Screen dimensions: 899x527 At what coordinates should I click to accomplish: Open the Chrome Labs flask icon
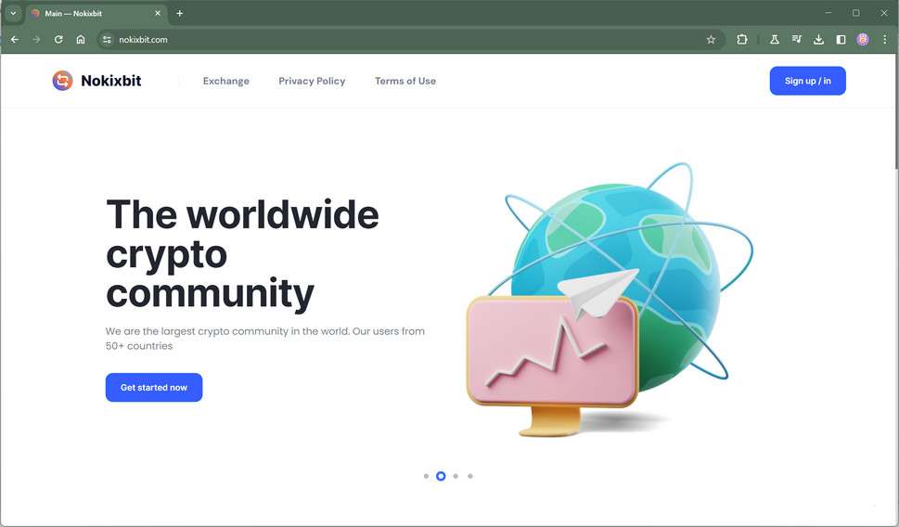coord(775,40)
